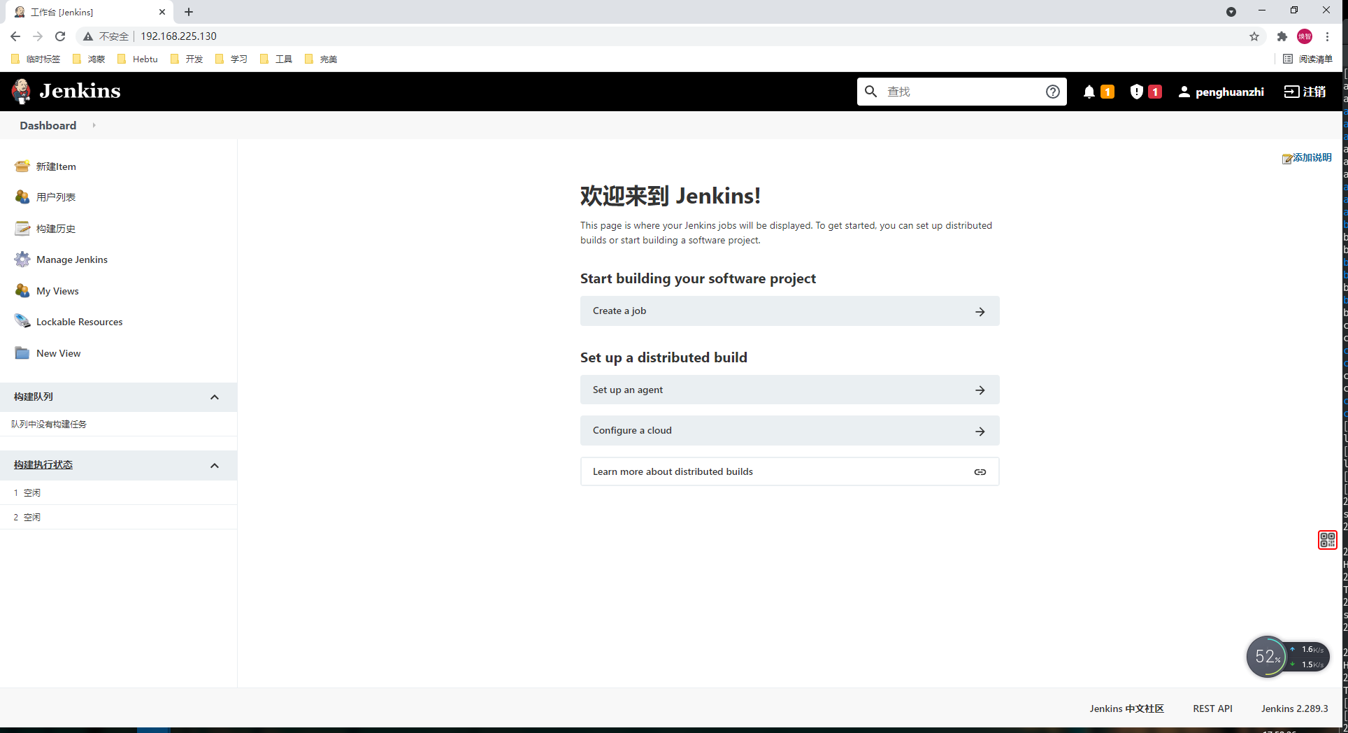Click the Jenkins 2.289.3 version link
Screen dimensions: 1348x733
pos(1294,709)
